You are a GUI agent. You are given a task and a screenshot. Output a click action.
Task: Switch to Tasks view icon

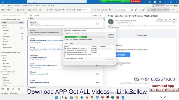coord(18,89)
